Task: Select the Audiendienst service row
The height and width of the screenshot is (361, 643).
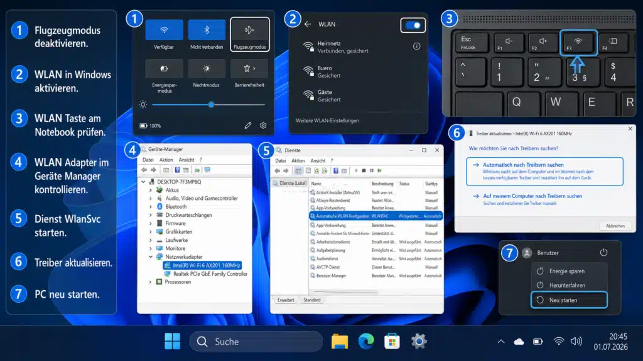Action: [x=376, y=259]
